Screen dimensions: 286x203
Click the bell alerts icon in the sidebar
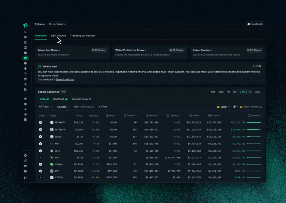coord(25,104)
